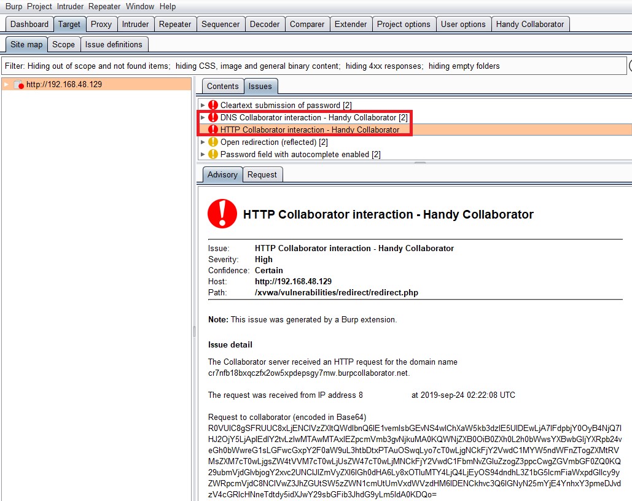Open the Advisory tab

222,174
